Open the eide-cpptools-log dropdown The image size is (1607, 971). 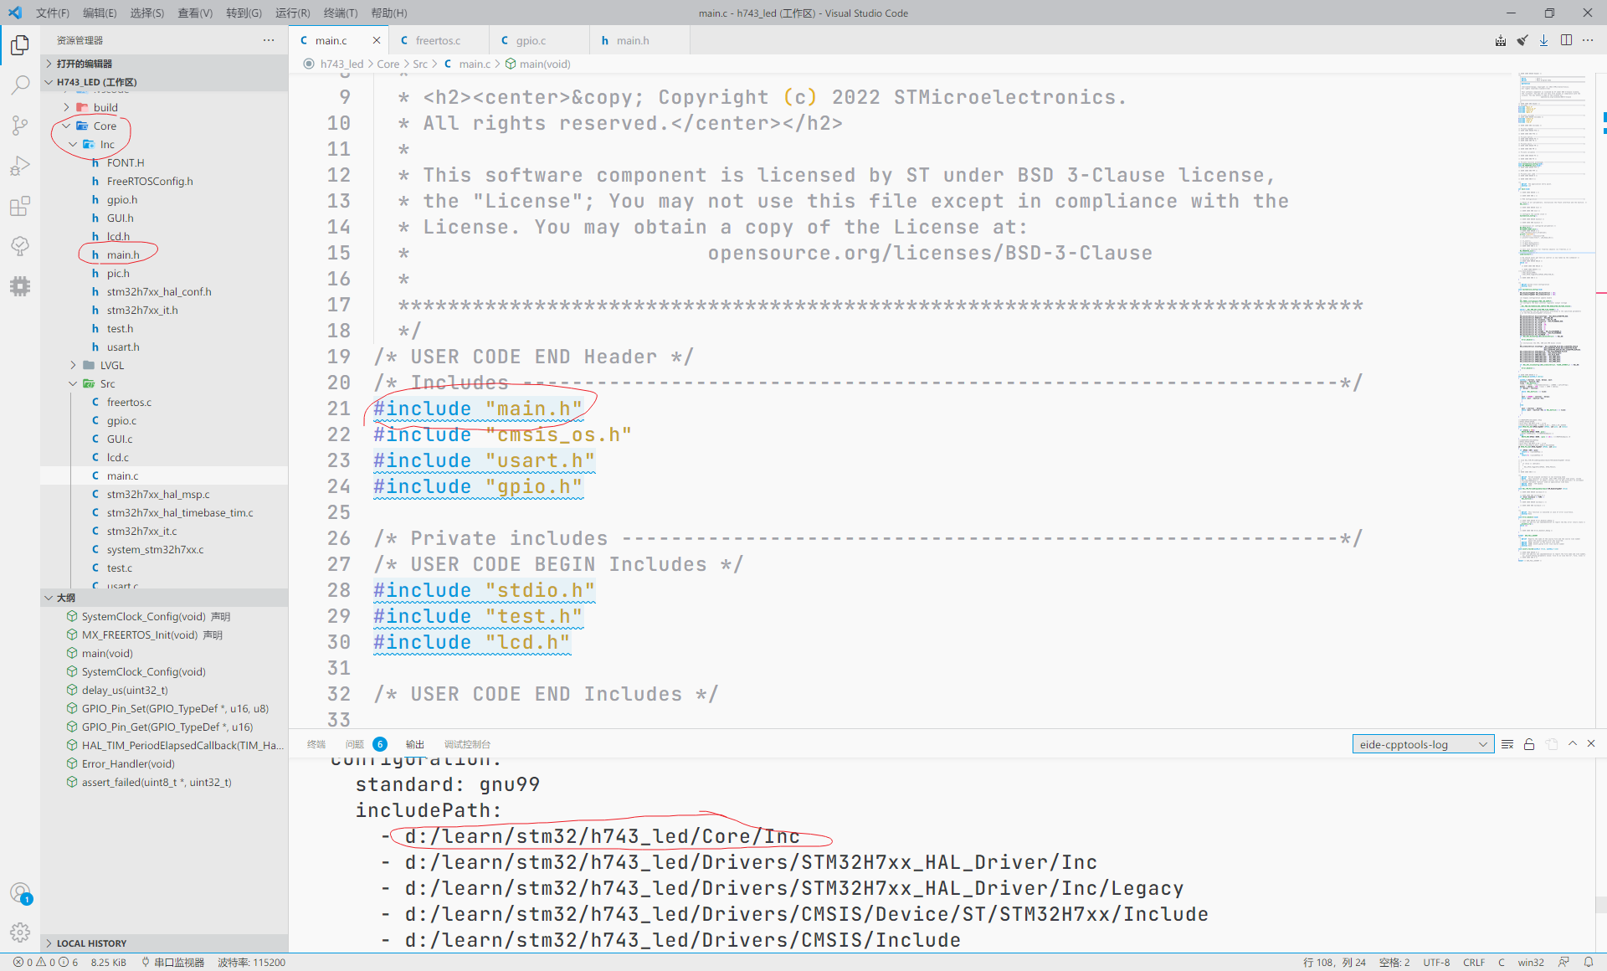[1422, 743]
